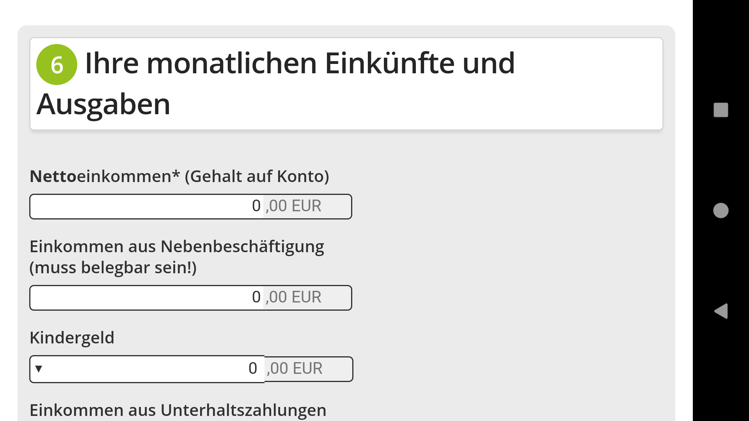Click the word "Ausgaben" in the heading
This screenshot has height=421, width=749.
pyautogui.click(x=103, y=104)
